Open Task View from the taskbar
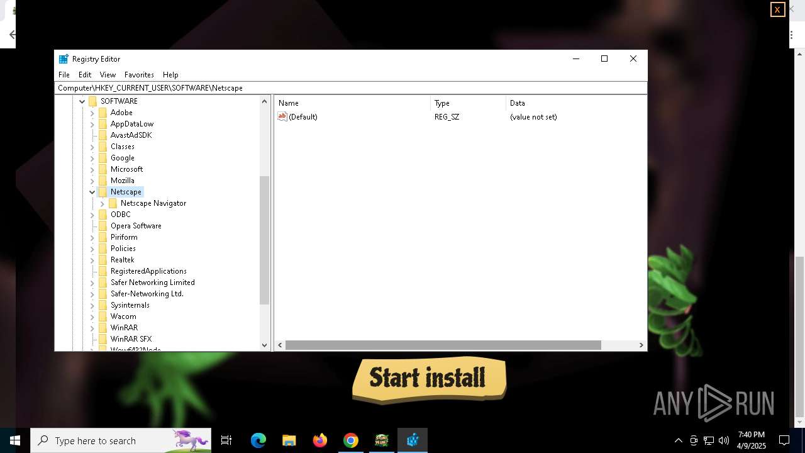The image size is (805, 453). 226,440
